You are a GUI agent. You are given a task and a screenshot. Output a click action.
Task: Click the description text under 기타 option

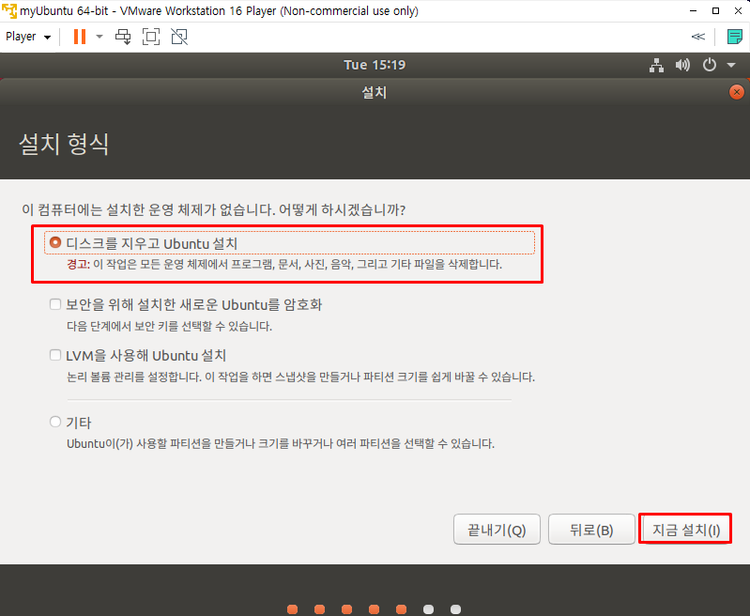[281, 444]
